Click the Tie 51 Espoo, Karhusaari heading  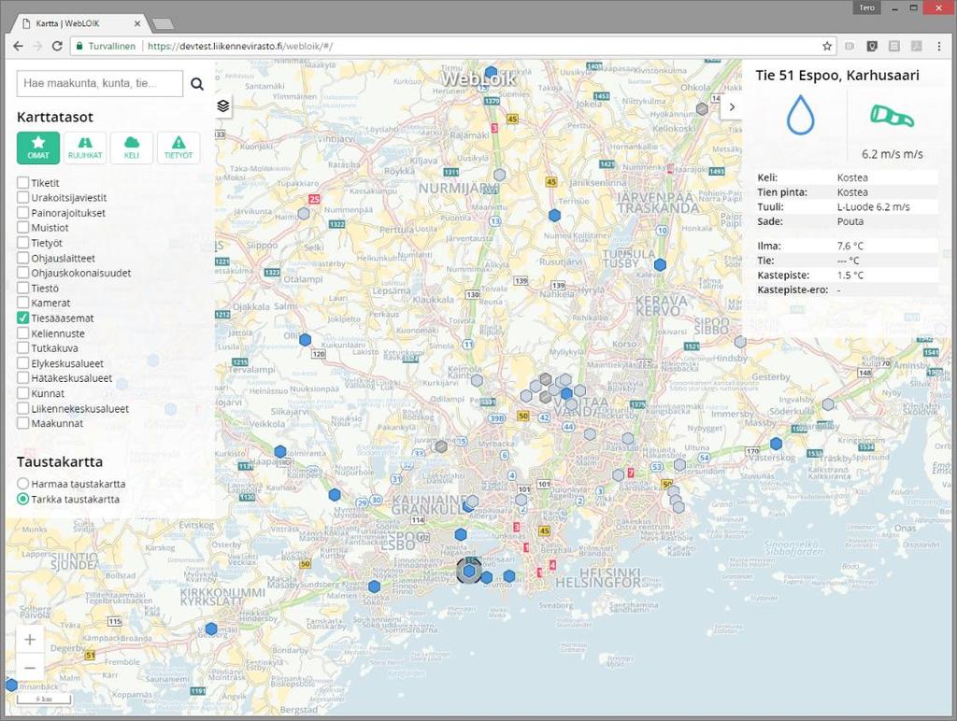point(837,76)
